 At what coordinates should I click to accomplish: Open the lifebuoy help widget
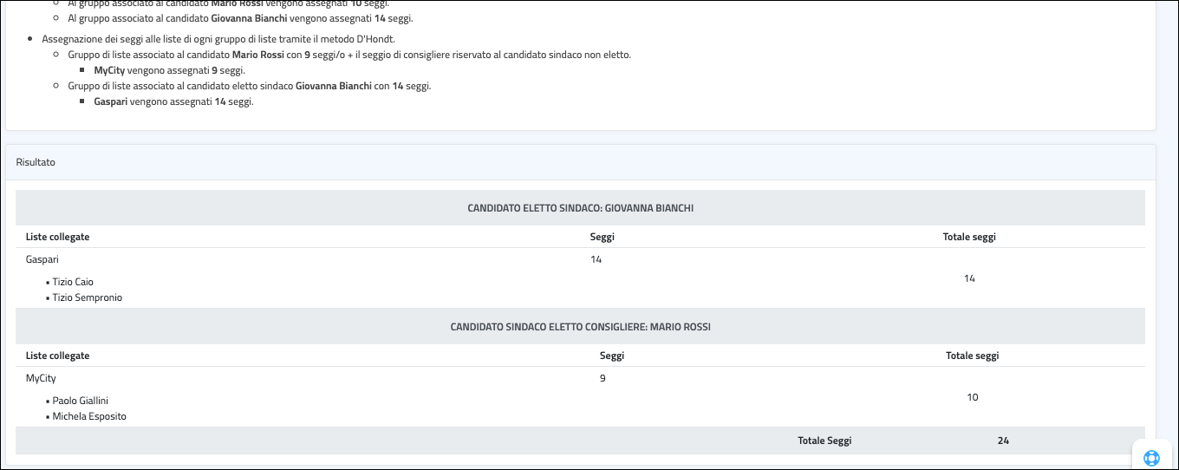tap(1151, 458)
